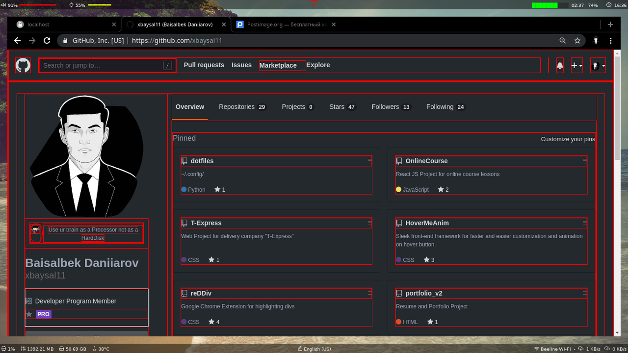Viewport: 628px width, 353px height.
Task: Click the zoom magnifier in address bar
Action: [x=563, y=41]
